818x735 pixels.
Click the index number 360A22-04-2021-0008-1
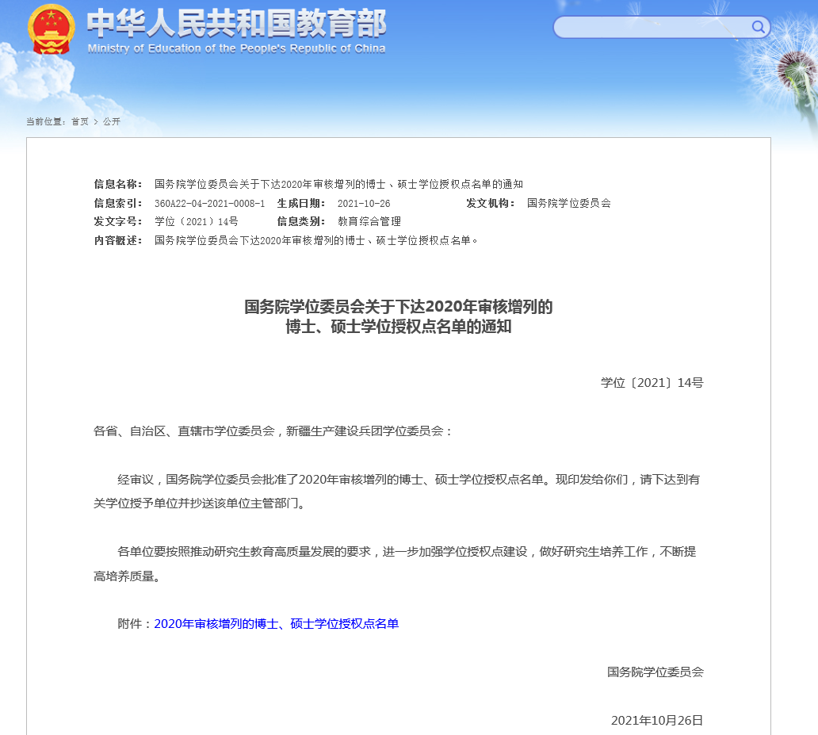[209, 203]
